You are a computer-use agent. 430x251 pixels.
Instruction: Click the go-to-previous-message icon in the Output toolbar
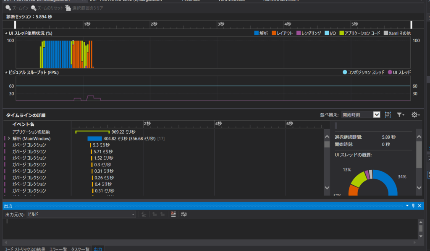click(155, 214)
